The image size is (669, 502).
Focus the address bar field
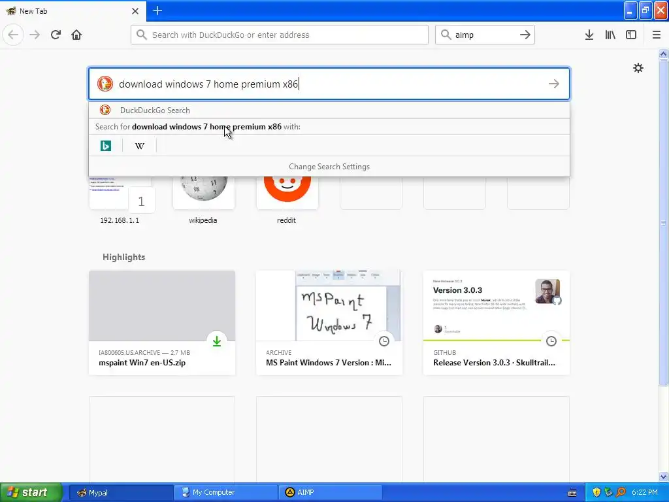point(280,35)
